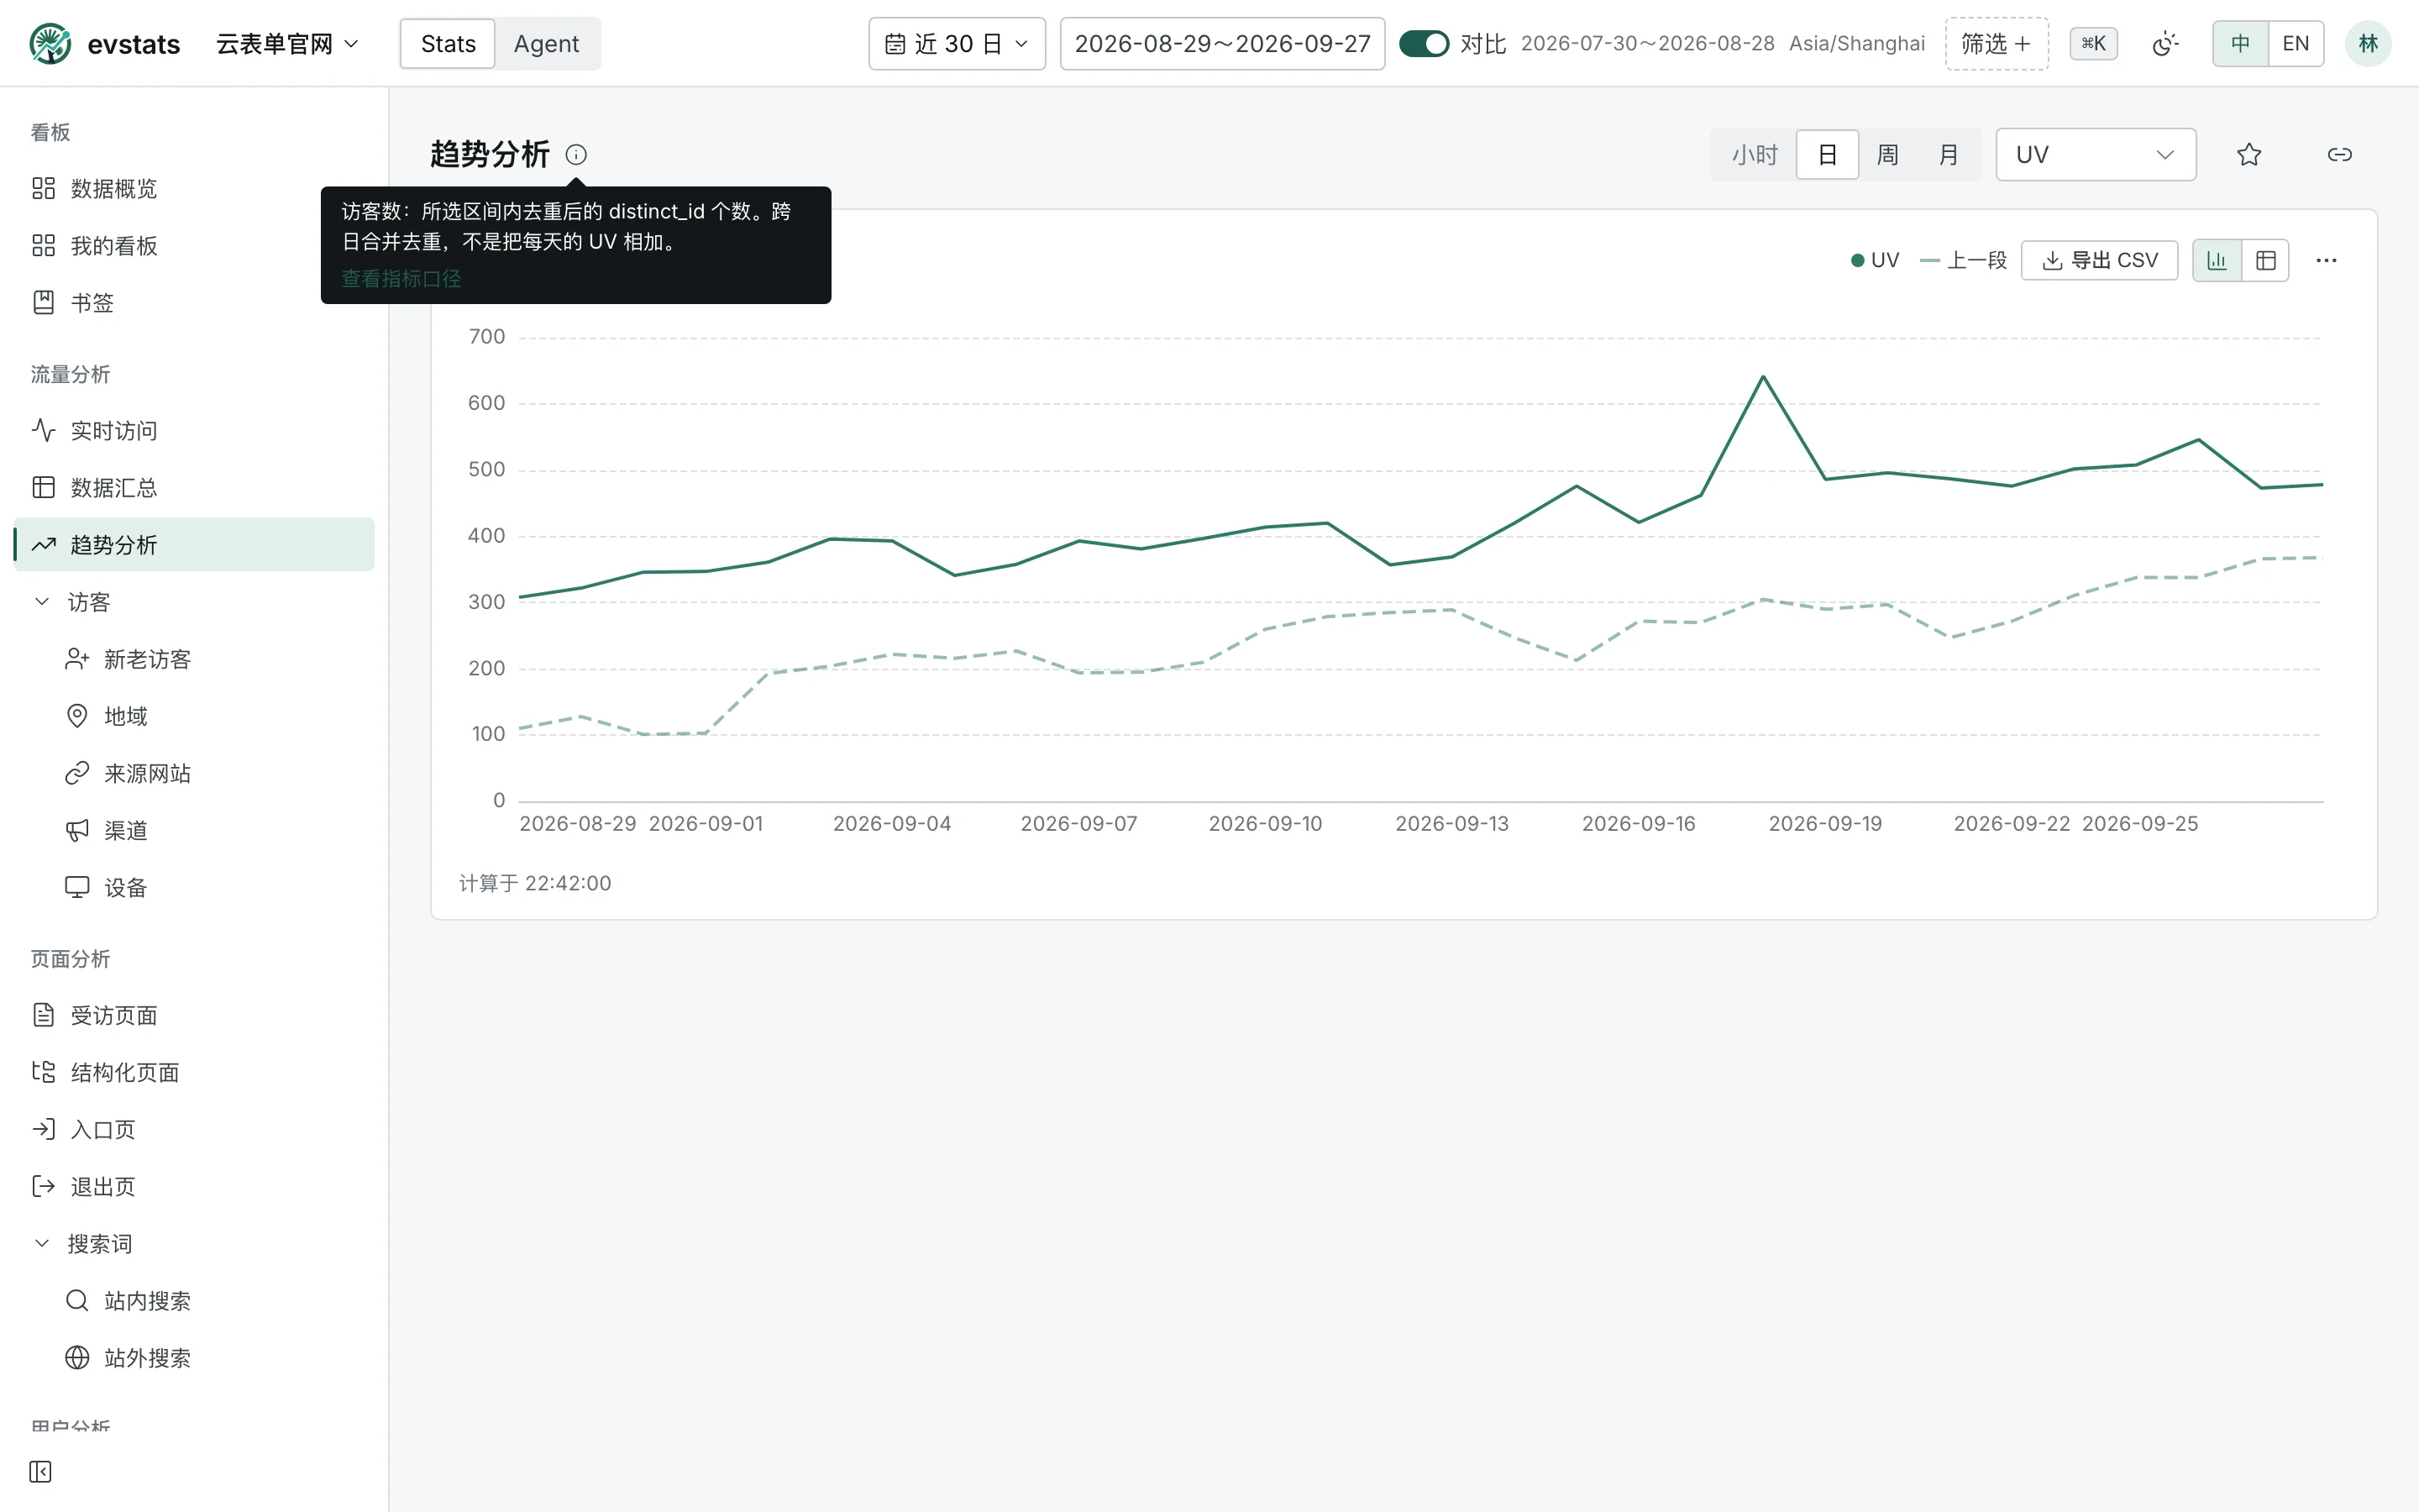Switch language to EN
Screen dimensions: 2419x1512
tap(2296, 44)
